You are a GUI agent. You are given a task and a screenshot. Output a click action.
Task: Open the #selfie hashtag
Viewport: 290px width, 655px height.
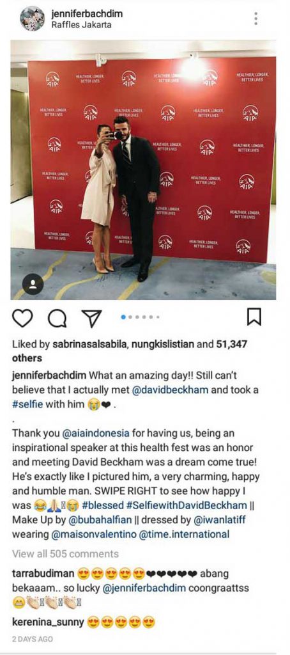click(27, 404)
